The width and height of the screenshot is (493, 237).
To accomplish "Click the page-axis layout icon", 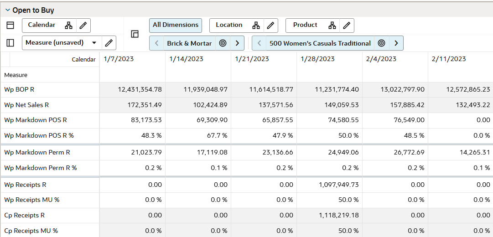I will tap(135, 34).
